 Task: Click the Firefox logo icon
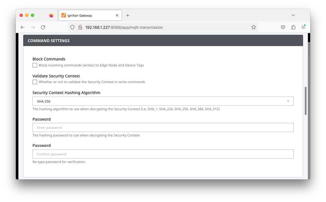(x=51, y=15)
